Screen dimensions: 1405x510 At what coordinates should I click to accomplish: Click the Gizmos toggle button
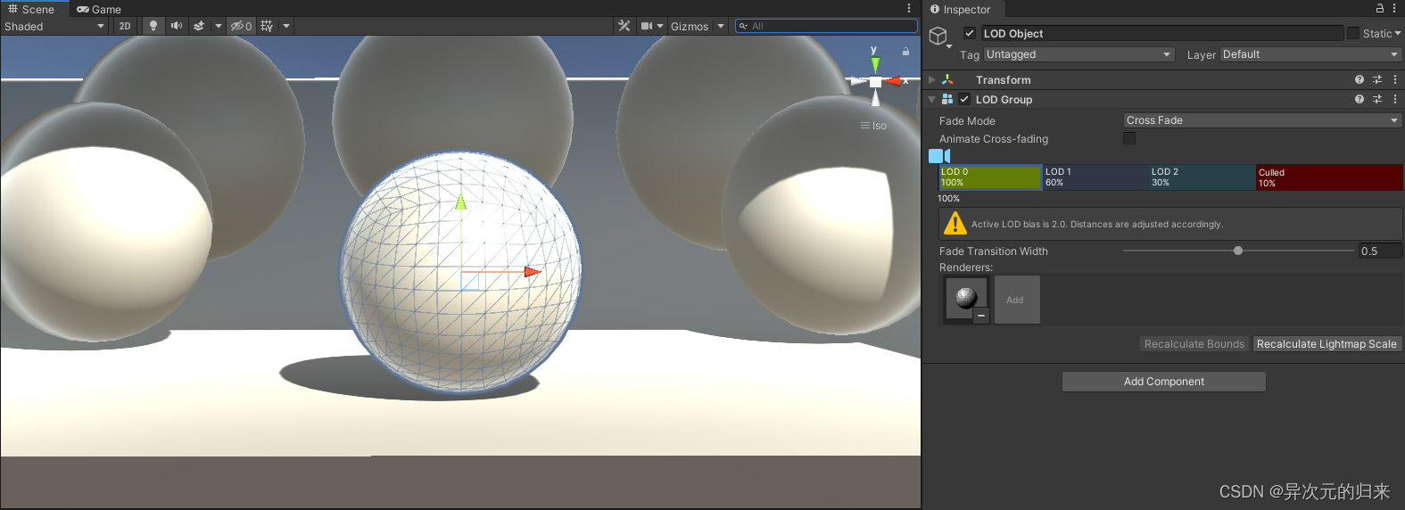[690, 26]
